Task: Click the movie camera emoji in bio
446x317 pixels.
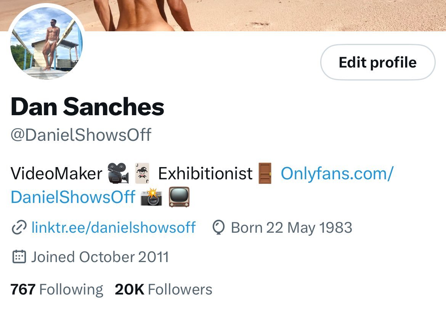Action: pyautogui.click(x=118, y=173)
